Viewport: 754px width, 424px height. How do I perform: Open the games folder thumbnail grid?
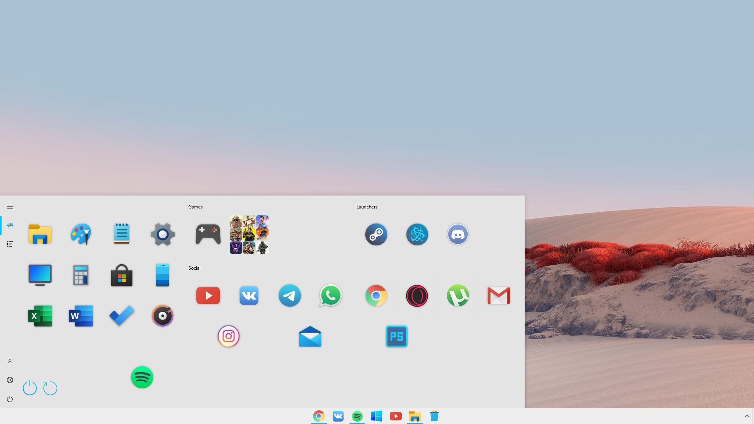249,234
